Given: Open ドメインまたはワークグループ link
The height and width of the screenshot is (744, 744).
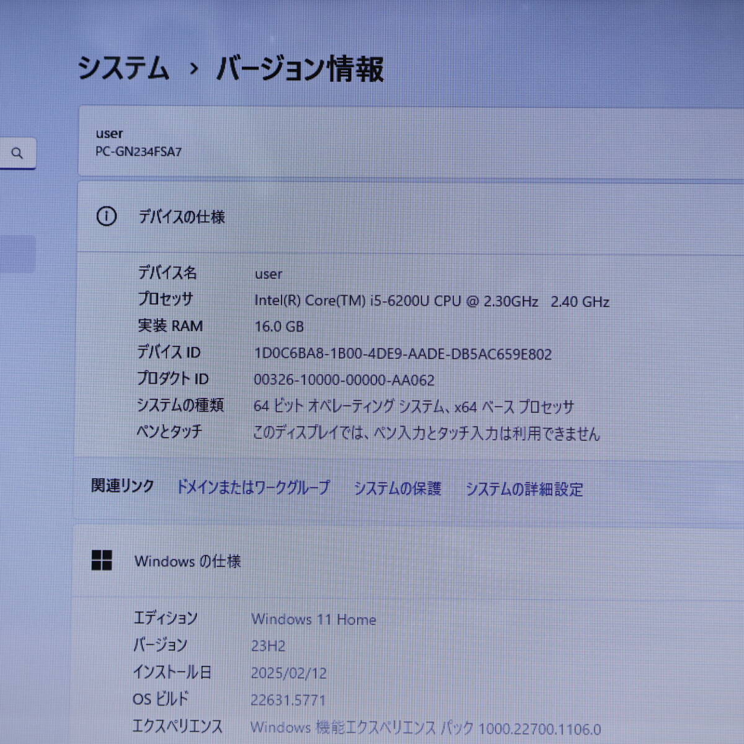Looking at the screenshot, I should [253, 487].
